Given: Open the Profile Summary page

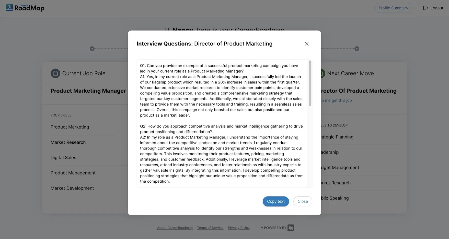Looking at the screenshot, I should 393,8.
